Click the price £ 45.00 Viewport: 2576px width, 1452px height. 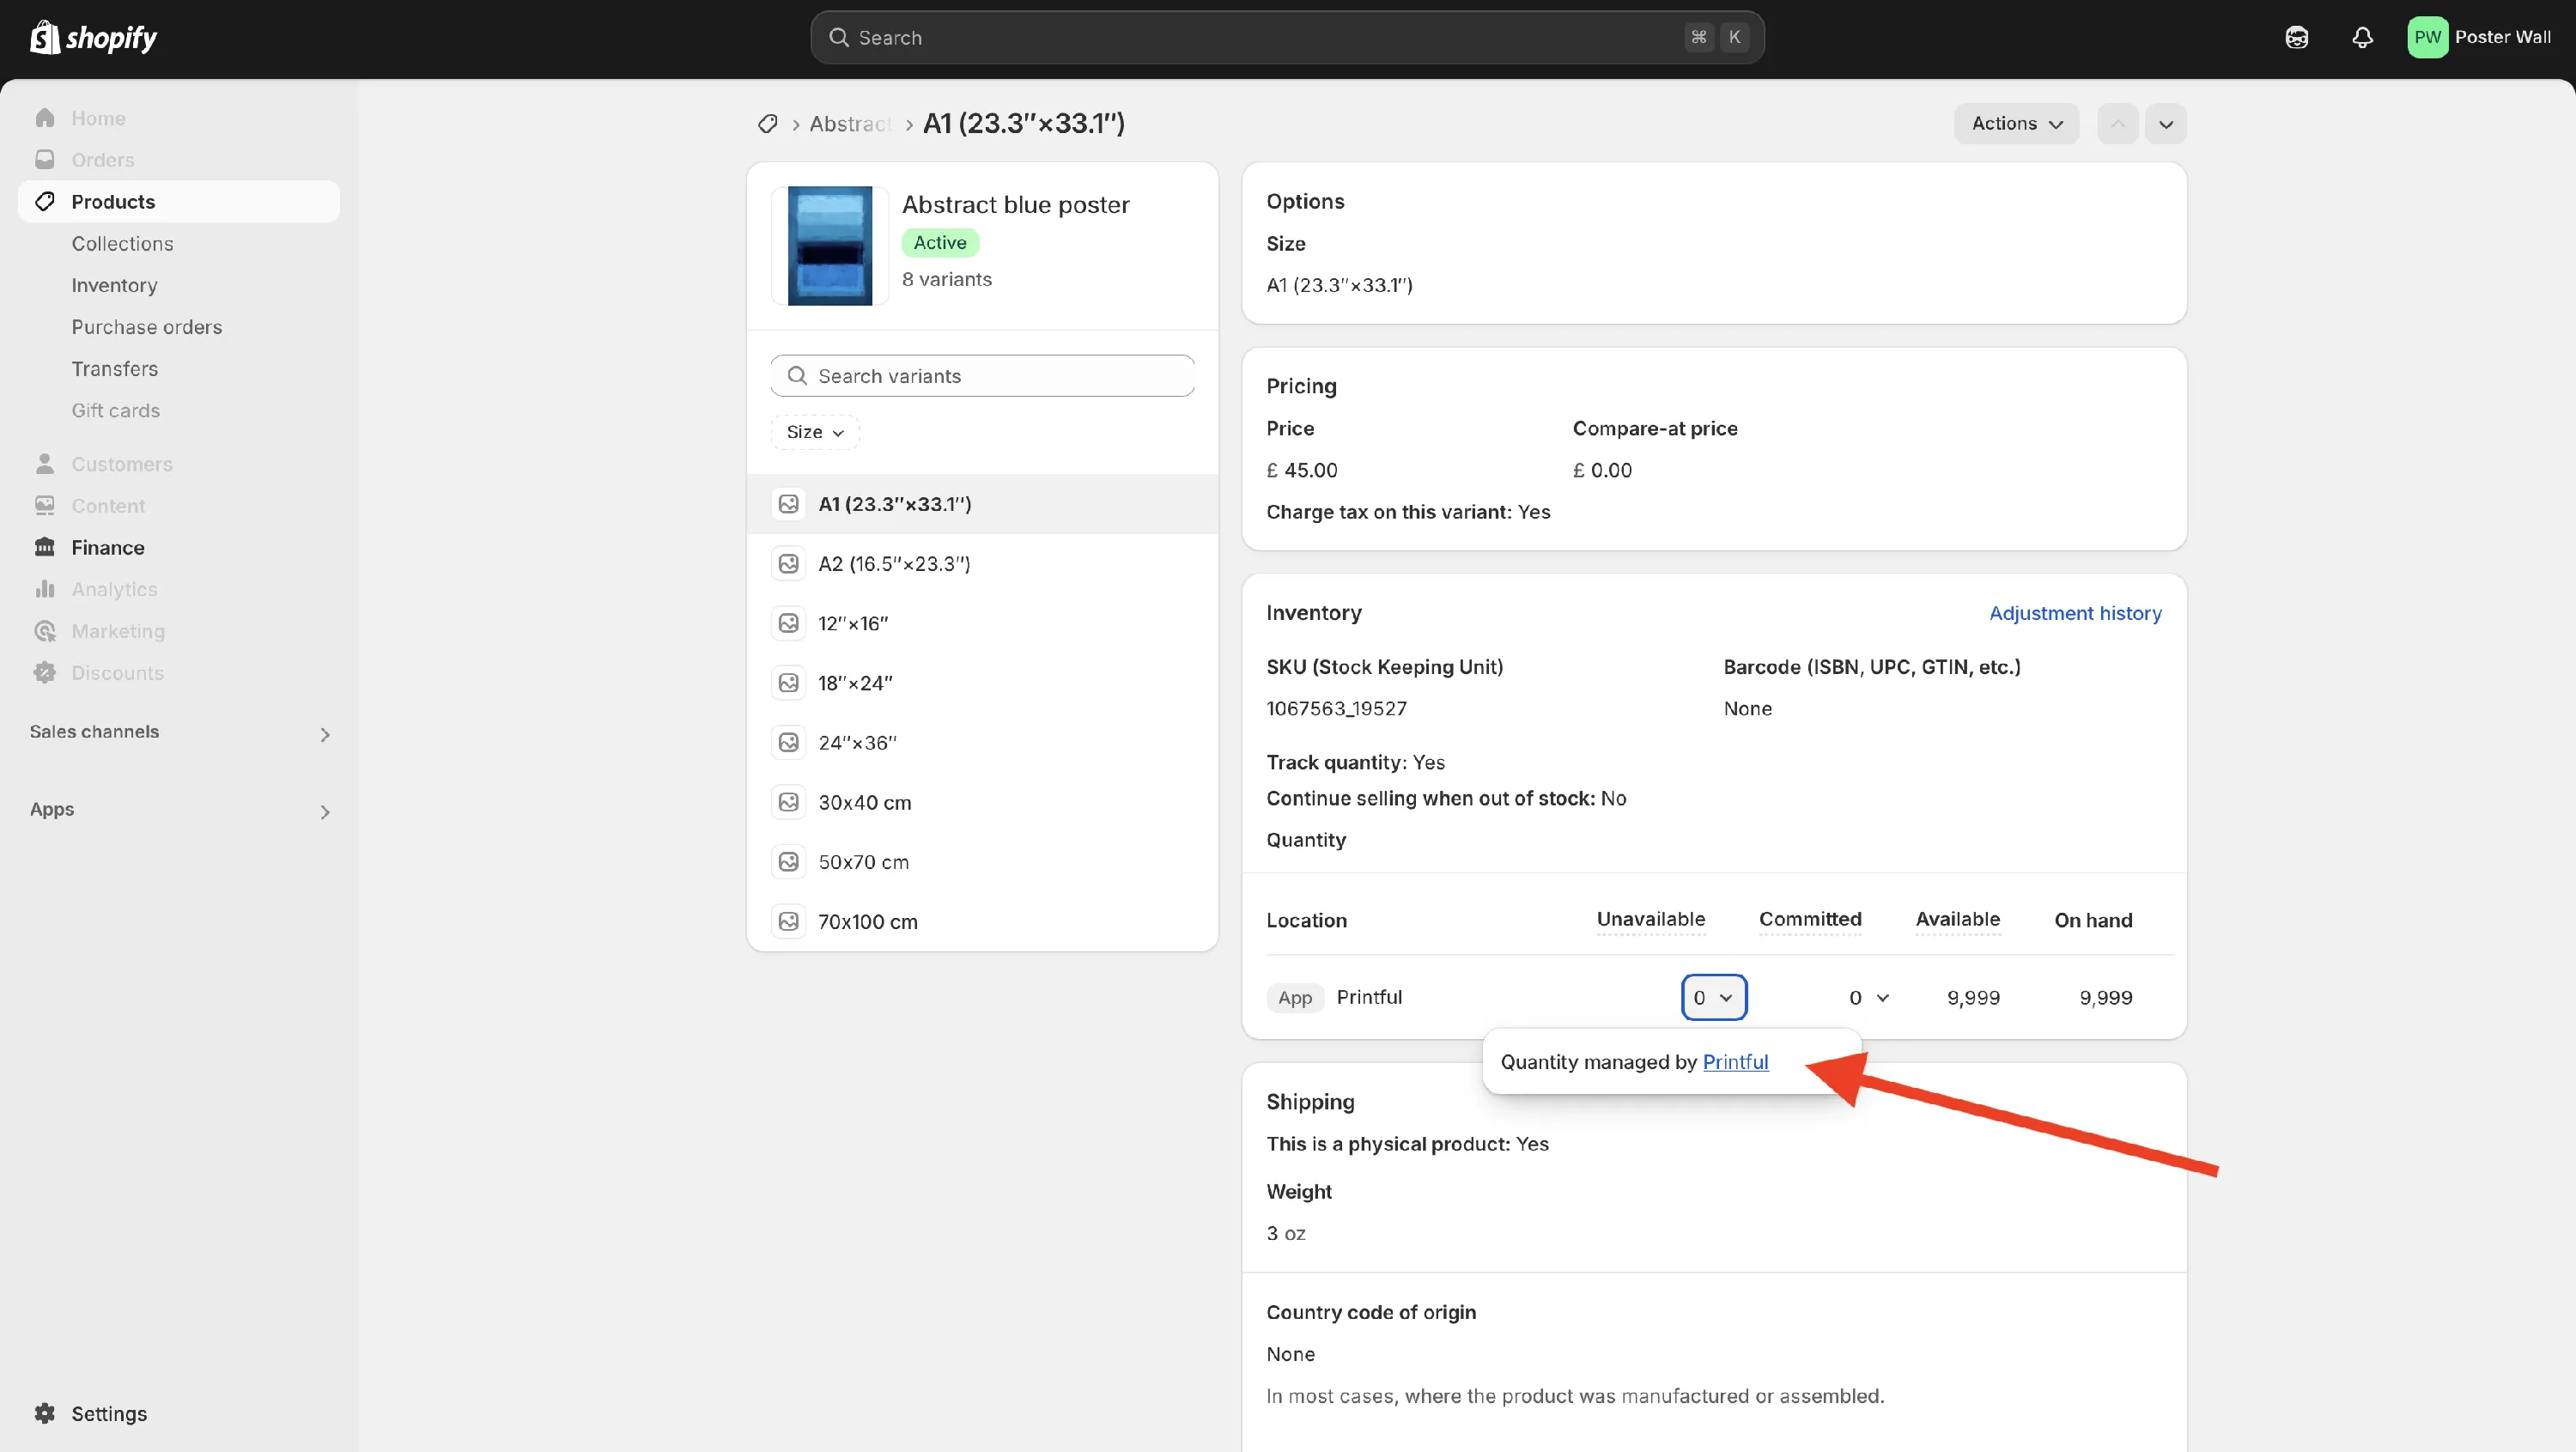tap(1302, 471)
